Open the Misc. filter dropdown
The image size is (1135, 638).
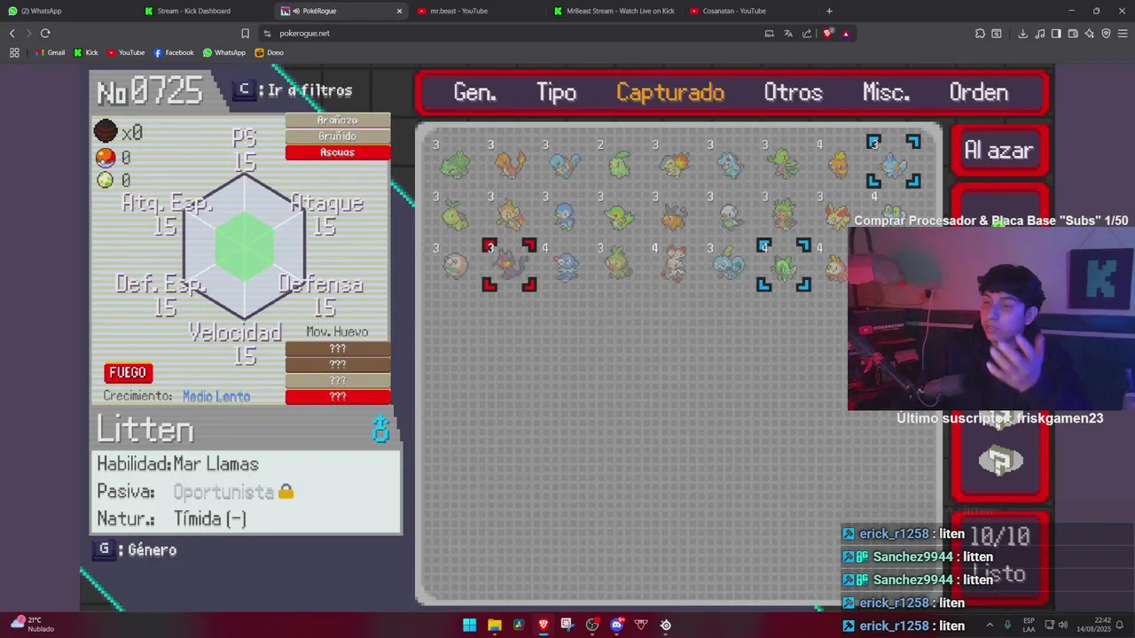pos(886,92)
